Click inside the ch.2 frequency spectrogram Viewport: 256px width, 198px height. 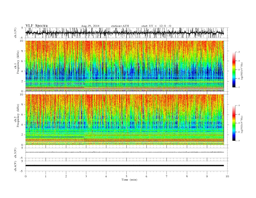(x=124, y=119)
